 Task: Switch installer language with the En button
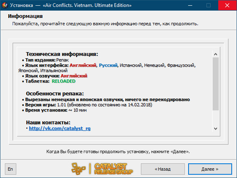(11, 169)
